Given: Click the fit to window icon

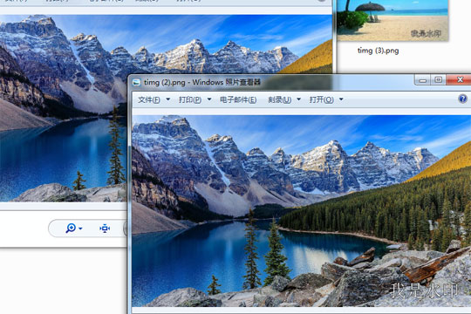Looking at the screenshot, I should (x=105, y=229).
